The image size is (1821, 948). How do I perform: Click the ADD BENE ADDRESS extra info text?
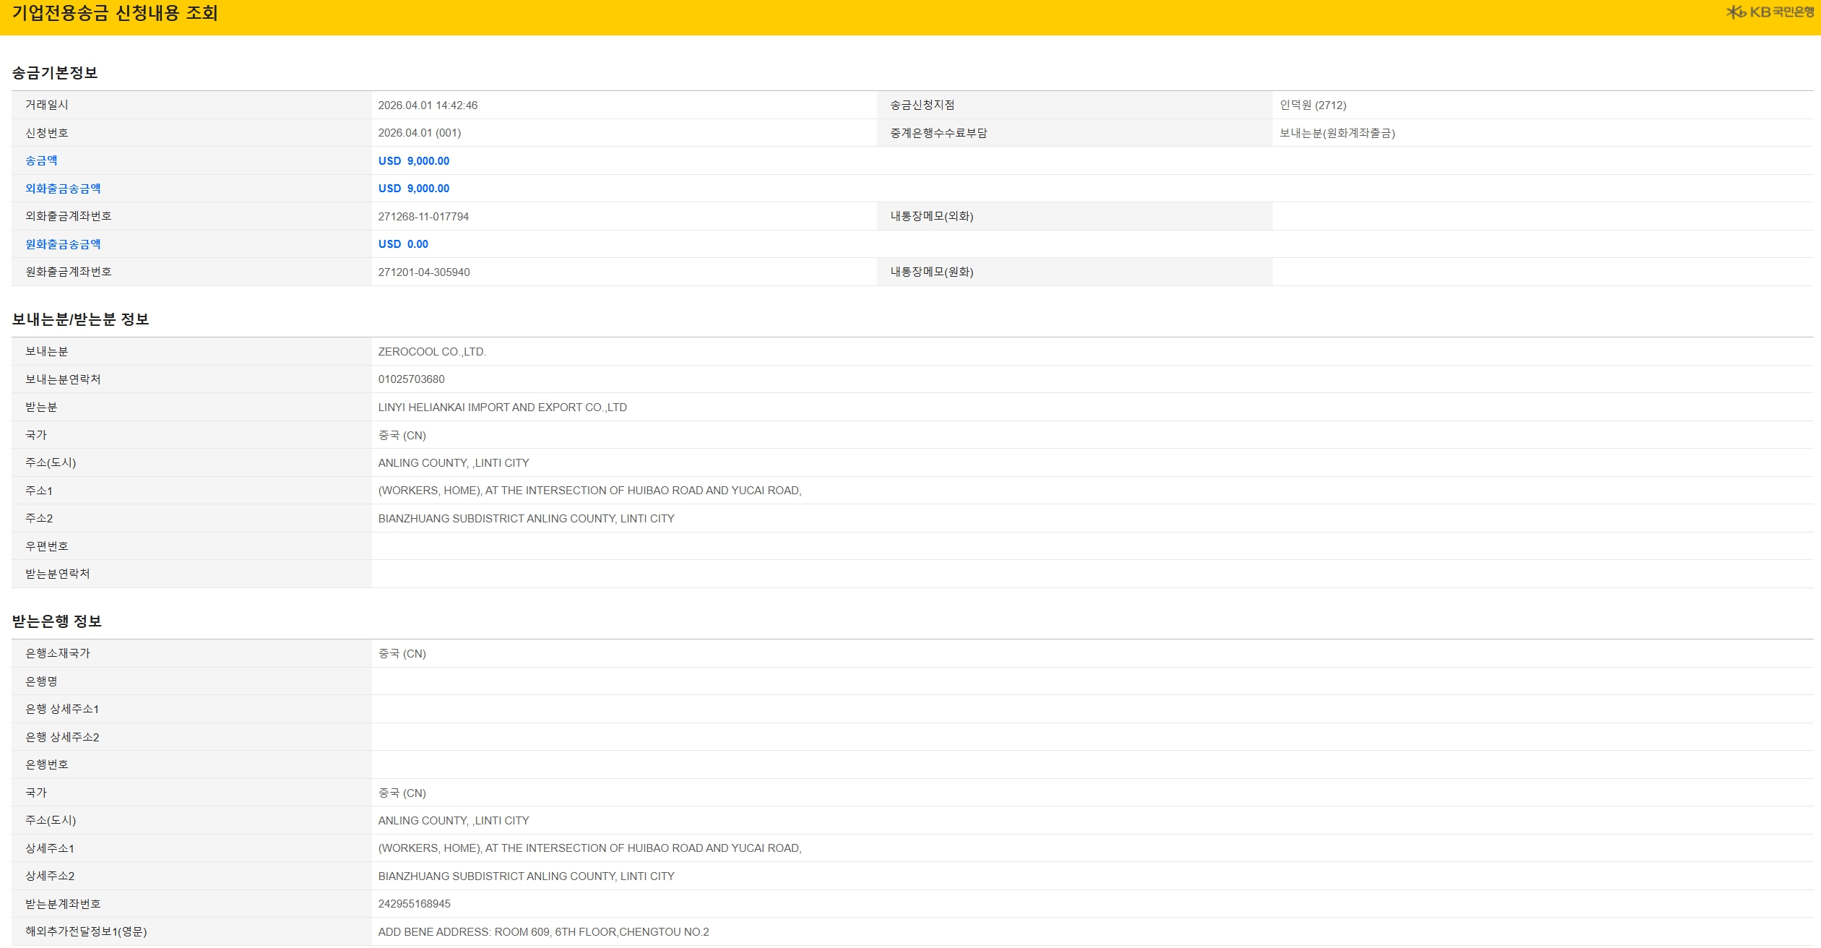tap(543, 932)
